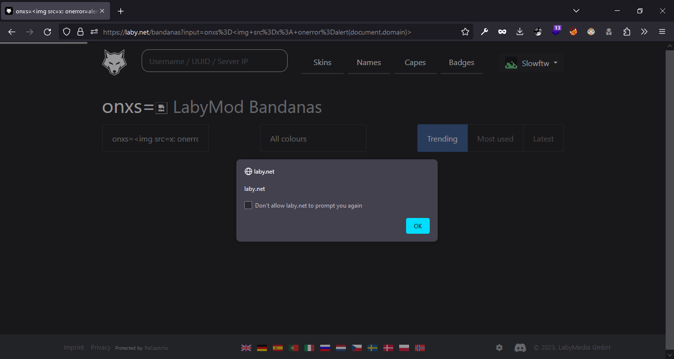
Task: Check Don't allow laby.net to prompt again
Action: [x=248, y=205]
